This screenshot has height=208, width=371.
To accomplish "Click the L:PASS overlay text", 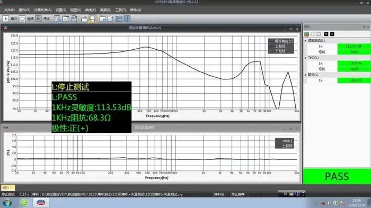I will 64,97.
